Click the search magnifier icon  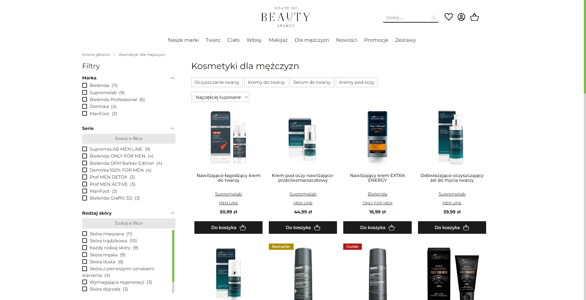[x=433, y=18]
